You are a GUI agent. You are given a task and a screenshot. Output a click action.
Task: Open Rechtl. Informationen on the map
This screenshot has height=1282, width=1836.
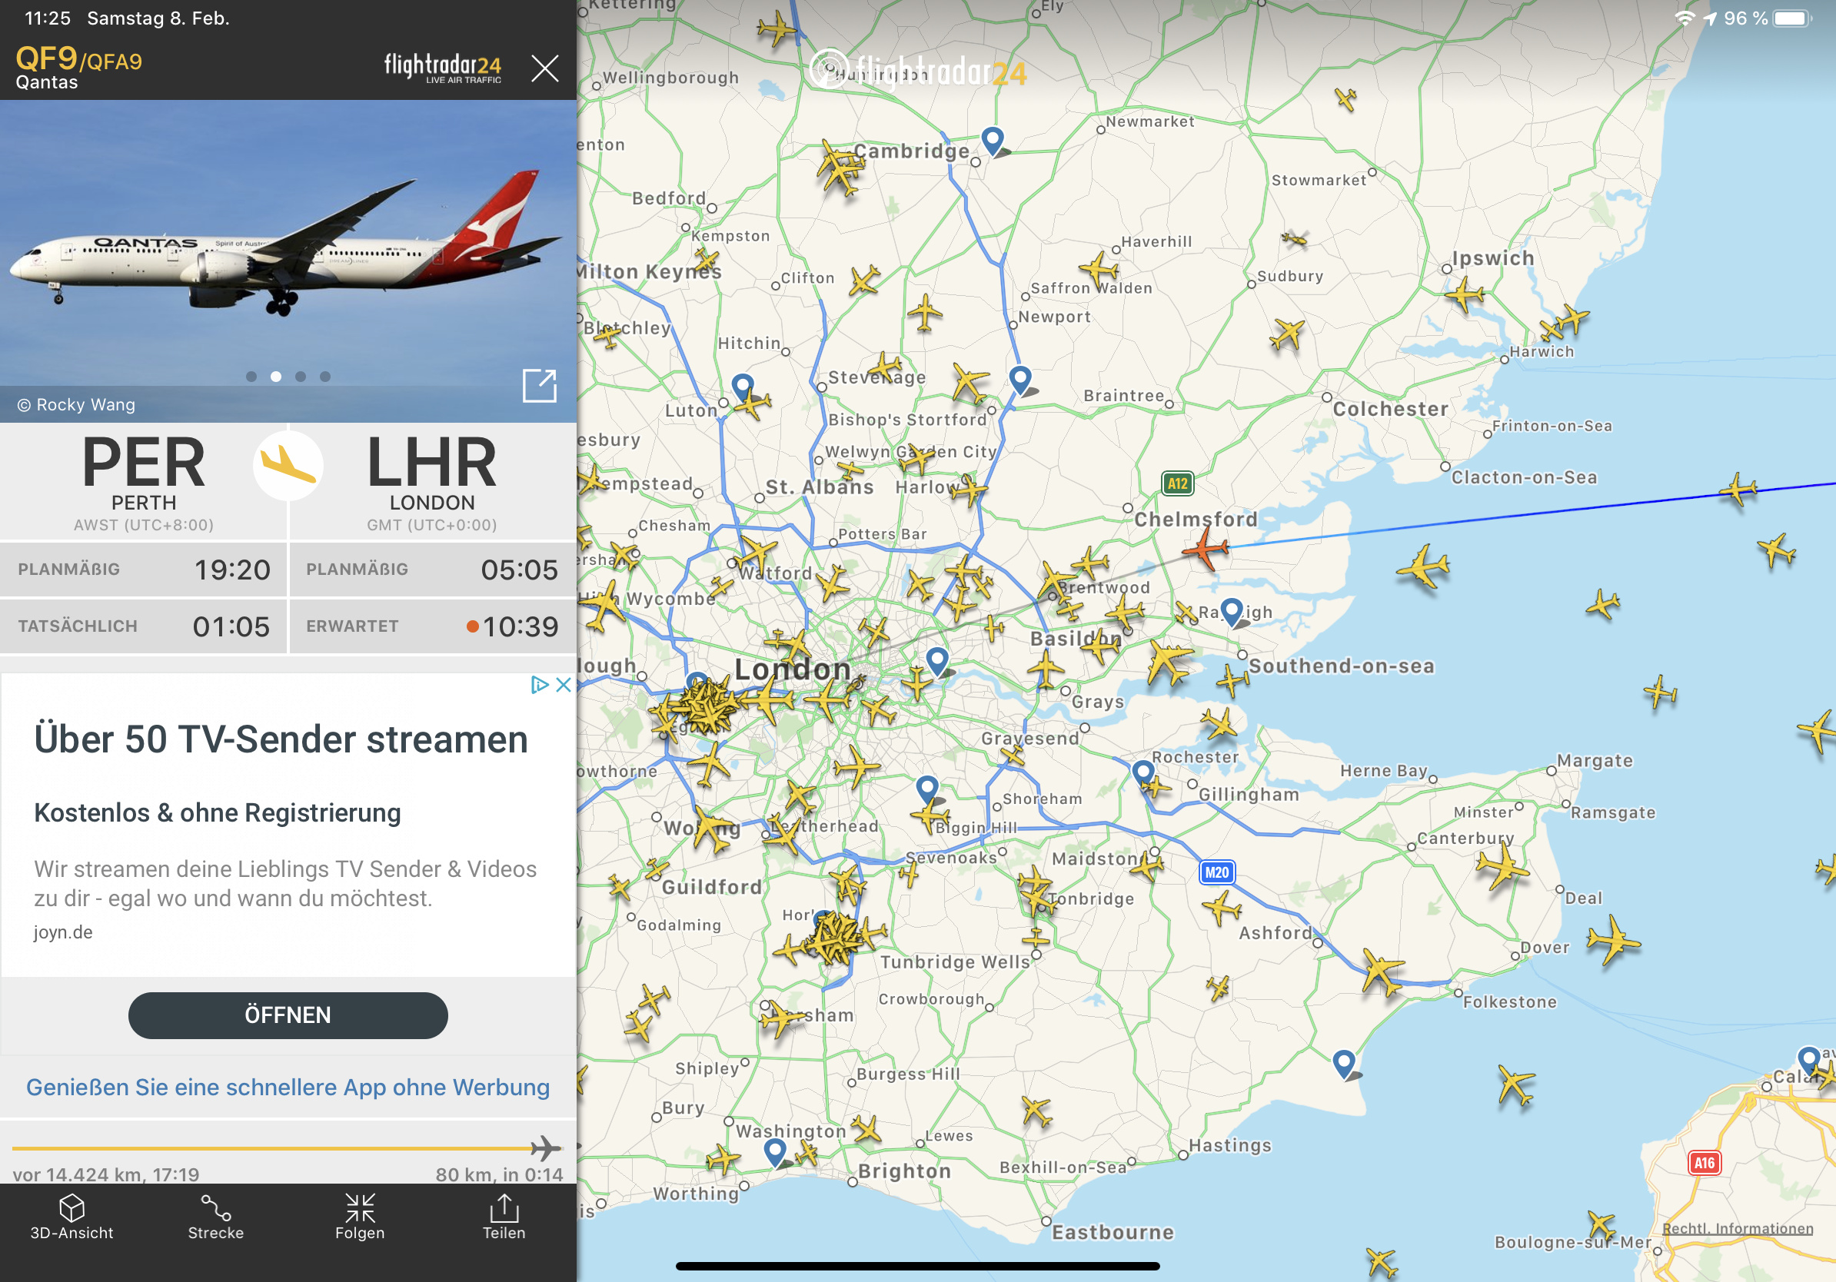1738,1228
